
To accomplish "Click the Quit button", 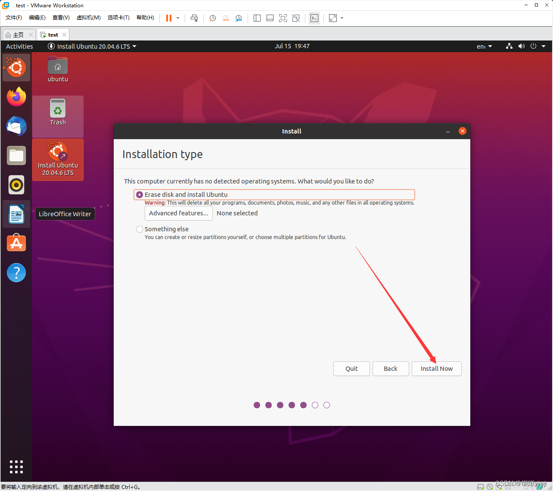I will [x=351, y=369].
